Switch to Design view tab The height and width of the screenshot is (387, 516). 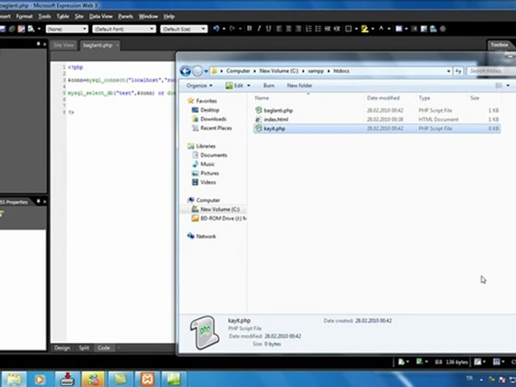tap(62, 348)
